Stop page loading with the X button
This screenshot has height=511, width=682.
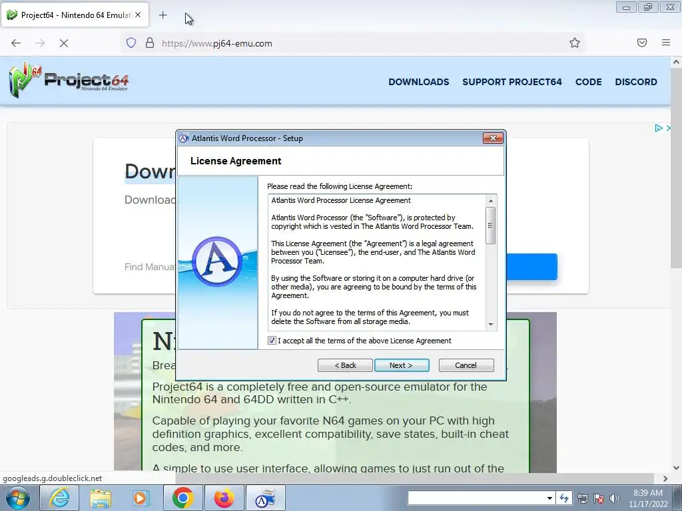point(64,43)
